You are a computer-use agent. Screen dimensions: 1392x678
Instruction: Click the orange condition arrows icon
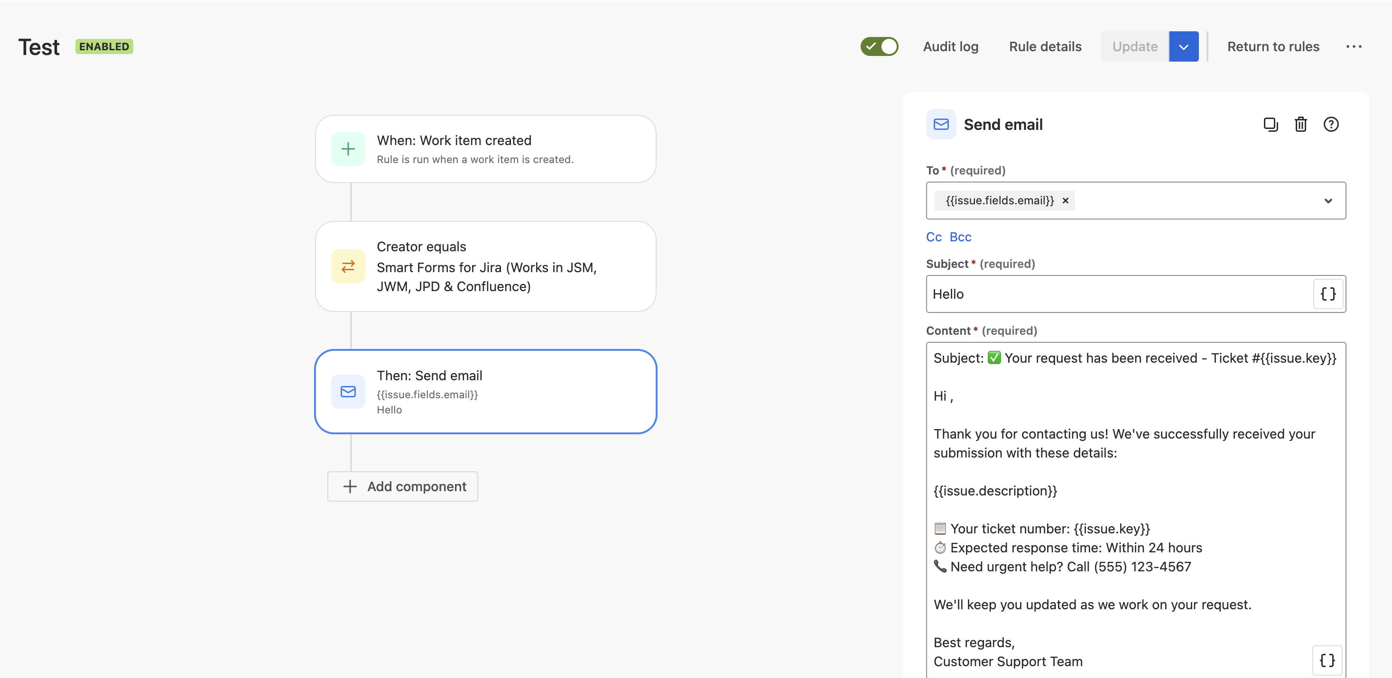(x=348, y=266)
